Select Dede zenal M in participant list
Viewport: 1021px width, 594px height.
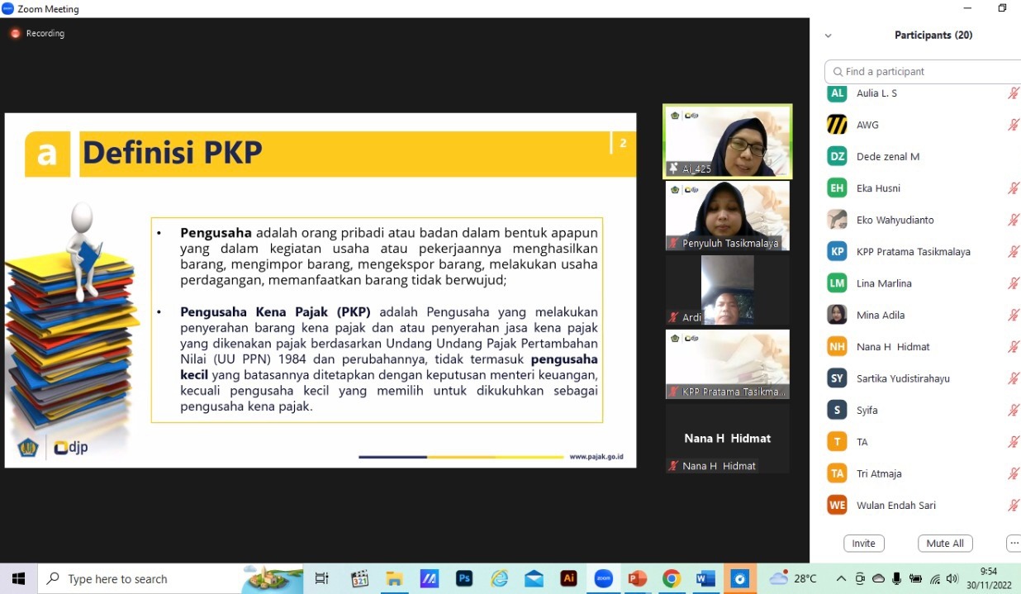click(x=887, y=157)
